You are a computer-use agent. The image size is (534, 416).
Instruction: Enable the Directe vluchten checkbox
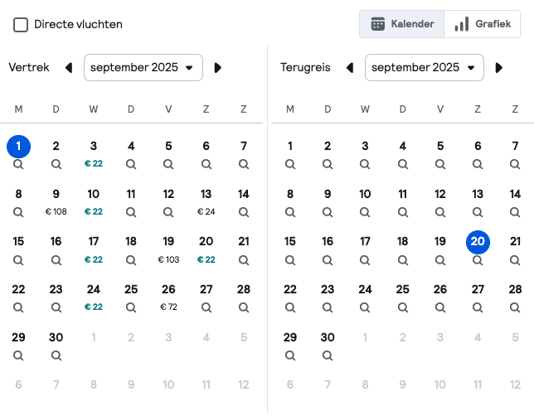[x=21, y=25]
